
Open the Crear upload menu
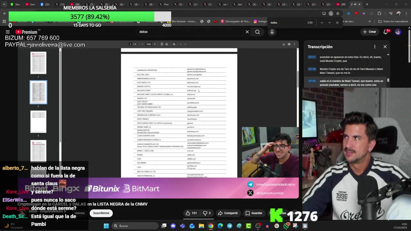pyautogui.click(x=370, y=32)
